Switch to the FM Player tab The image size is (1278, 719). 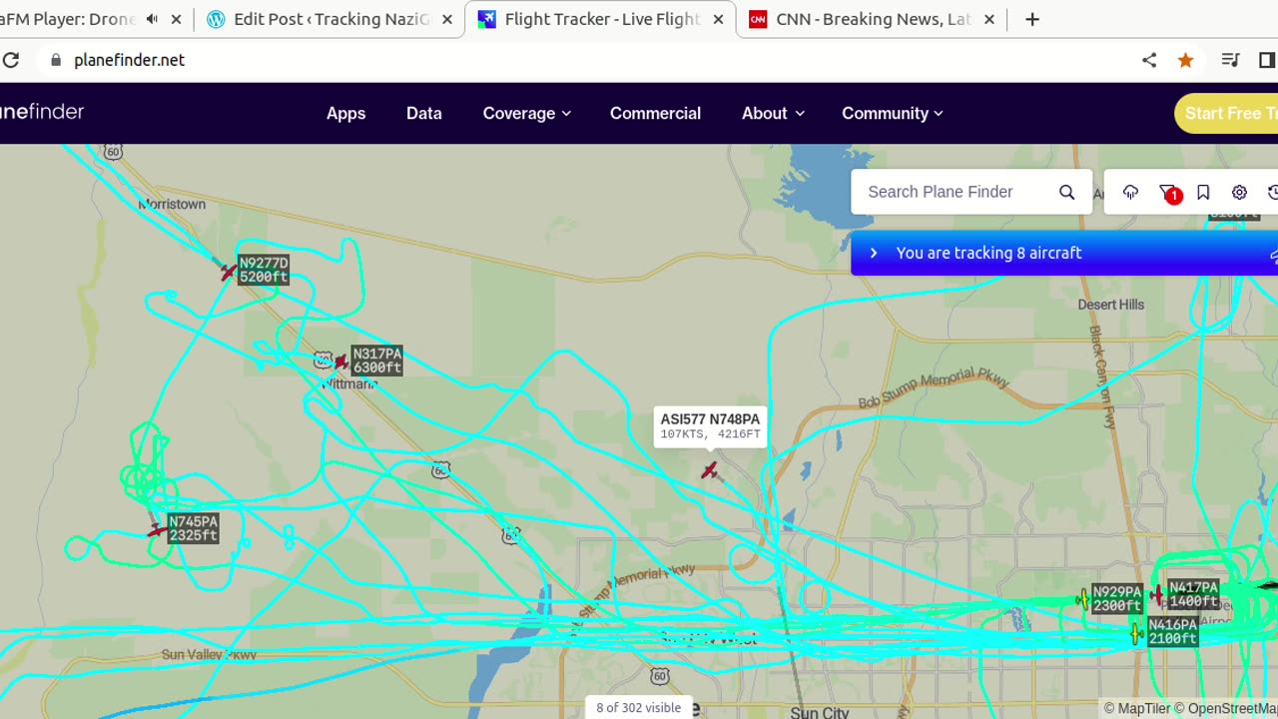click(70, 19)
